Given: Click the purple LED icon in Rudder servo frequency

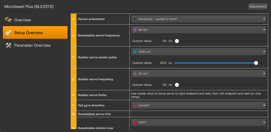Looking at the screenshot, I should [x=135, y=74].
